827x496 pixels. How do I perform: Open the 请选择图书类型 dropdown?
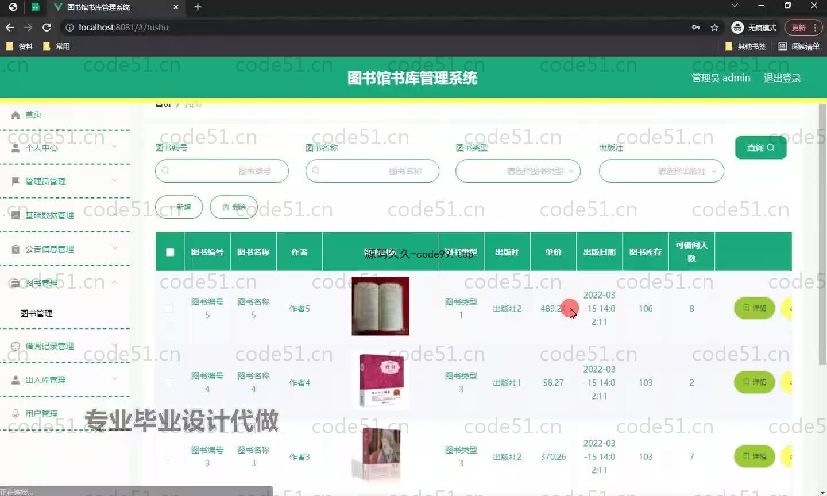coord(518,171)
